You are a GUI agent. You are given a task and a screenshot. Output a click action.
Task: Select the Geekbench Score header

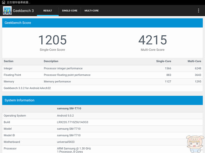[x=102, y=23]
